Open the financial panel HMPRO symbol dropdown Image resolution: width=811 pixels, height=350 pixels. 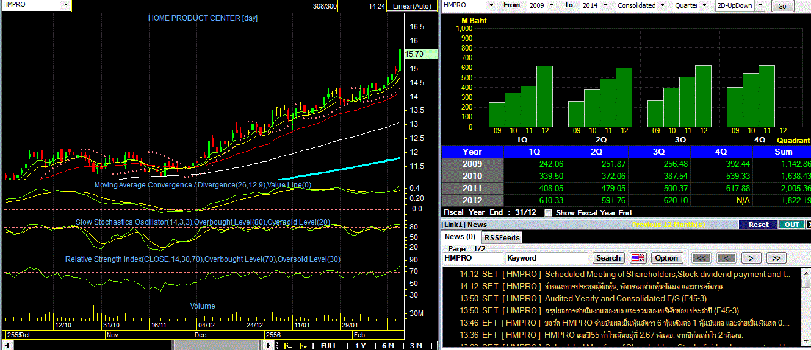coord(492,5)
